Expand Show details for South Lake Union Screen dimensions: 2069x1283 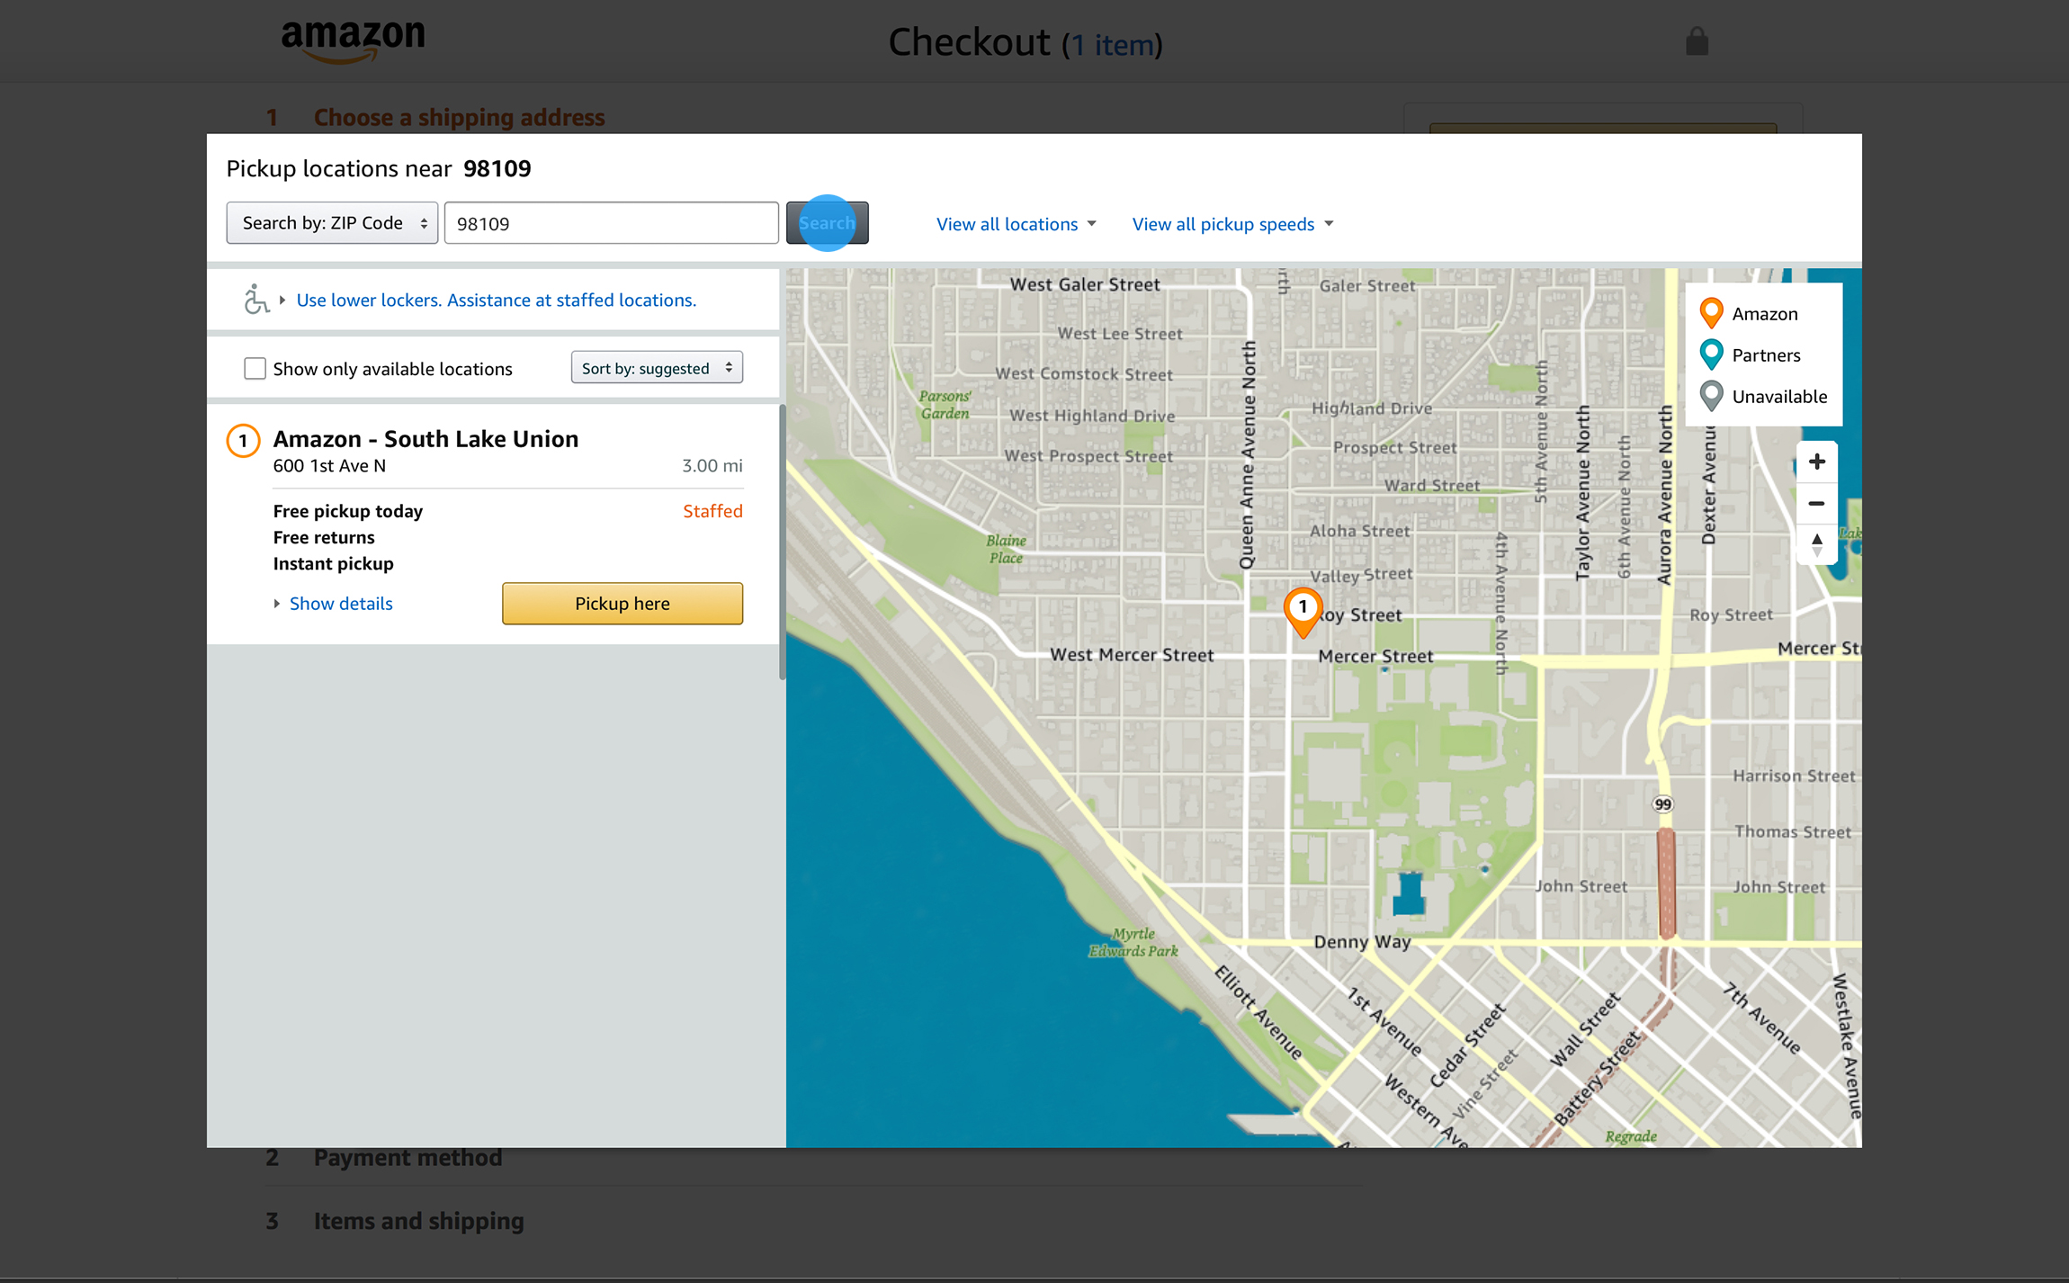(x=340, y=604)
